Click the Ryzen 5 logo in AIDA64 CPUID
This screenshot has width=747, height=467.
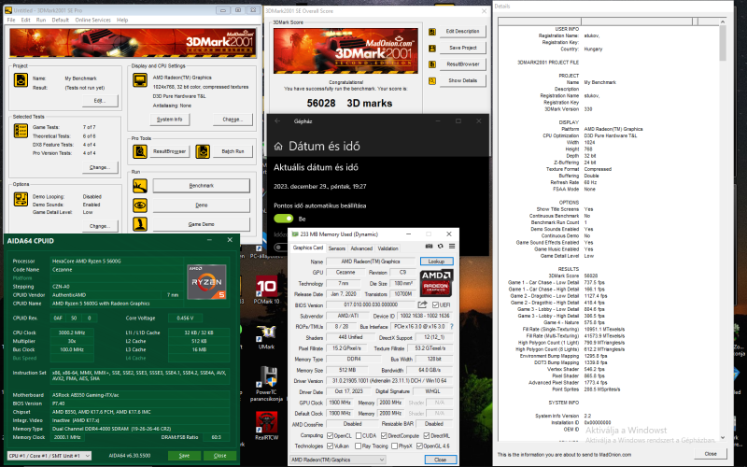206,282
